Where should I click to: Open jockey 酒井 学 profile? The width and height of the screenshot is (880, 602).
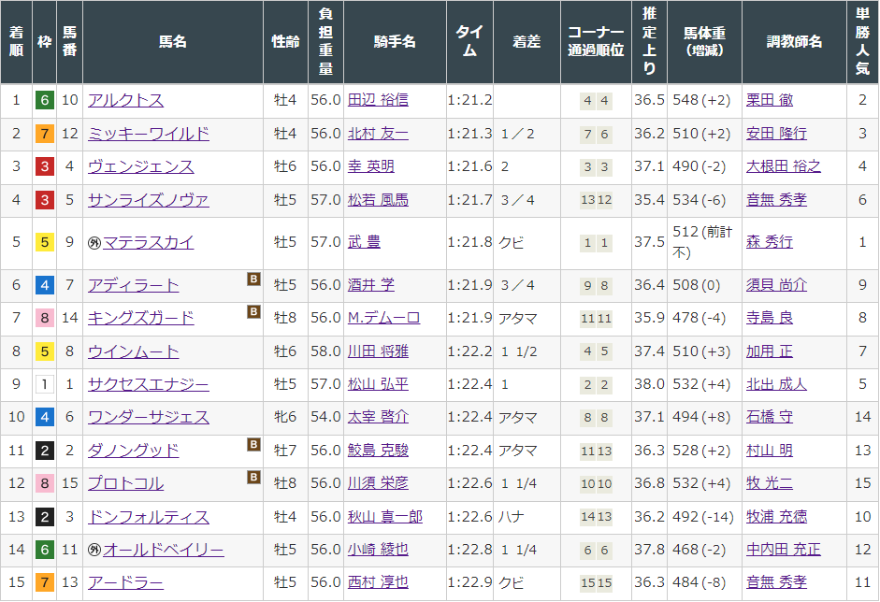click(x=371, y=285)
